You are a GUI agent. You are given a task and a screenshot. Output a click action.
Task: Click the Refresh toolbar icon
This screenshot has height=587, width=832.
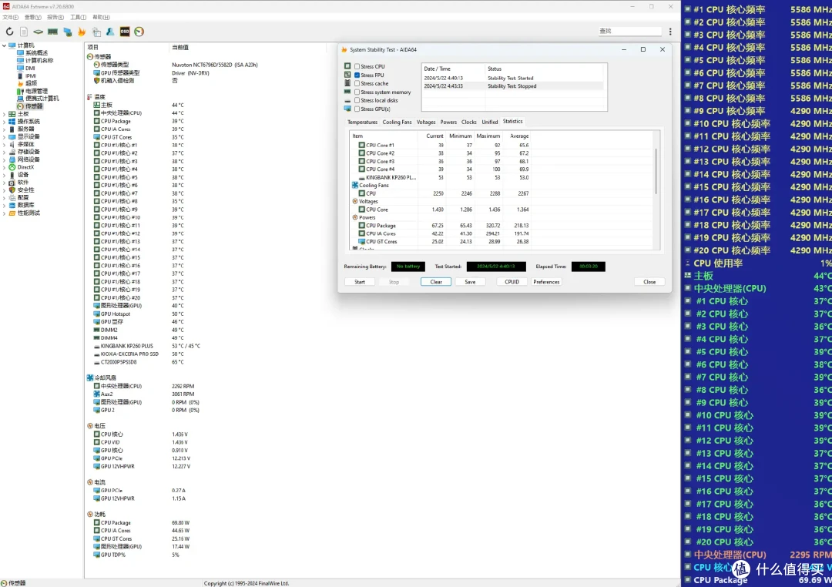point(9,32)
